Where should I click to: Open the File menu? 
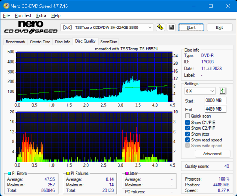pos(6,15)
